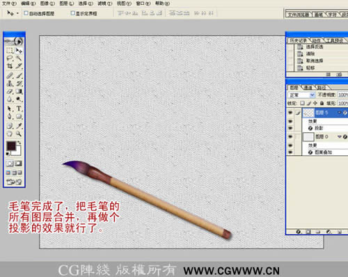348x277 pixels.
Task: Toggle lock all padlock icon
Action: [x=322, y=103]
